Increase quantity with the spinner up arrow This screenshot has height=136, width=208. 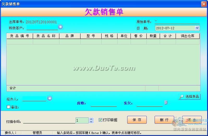[91, 119]
